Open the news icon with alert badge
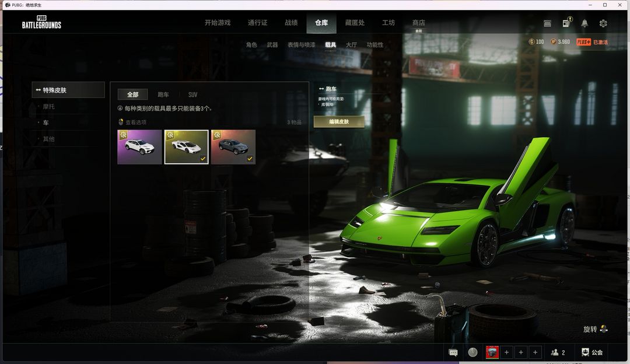This screenshot has height=364, width=630. tap(566, 23)
